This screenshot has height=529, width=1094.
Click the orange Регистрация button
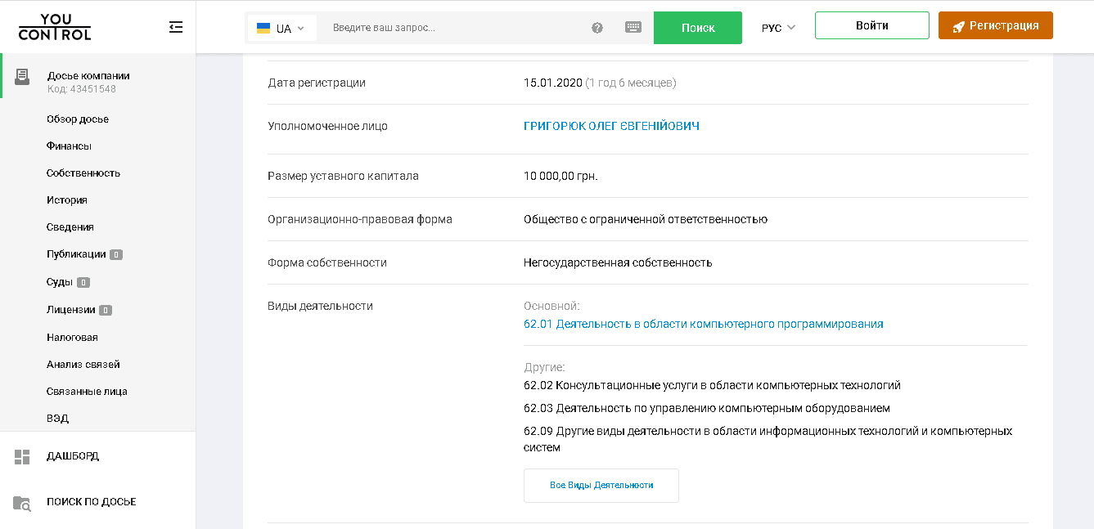coord(995,25)
